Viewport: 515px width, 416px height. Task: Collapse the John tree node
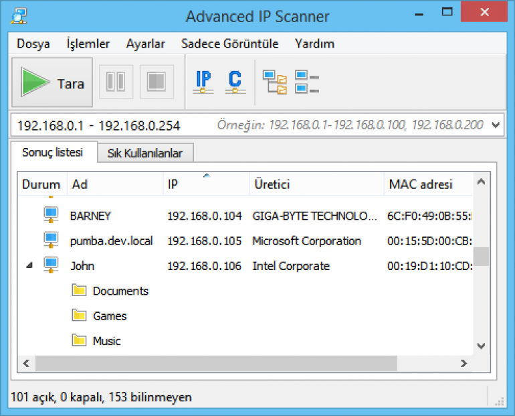[29, 265]
